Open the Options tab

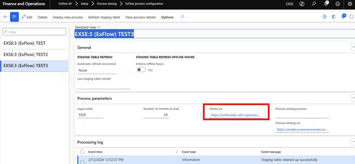point(167,17)
